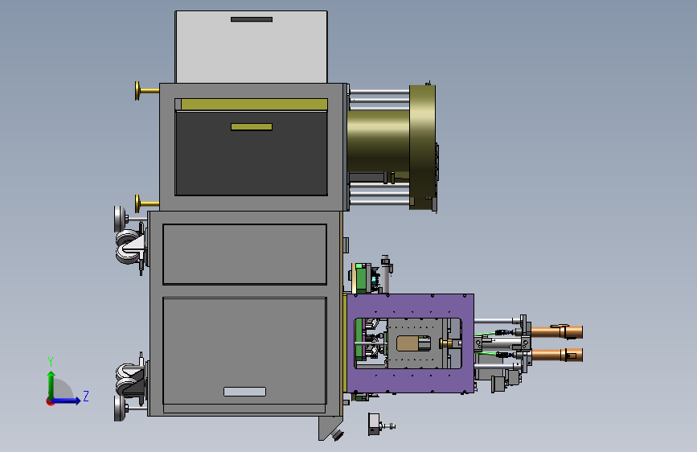The image size is (697, 452).
Task: Select the upper caster wheel on the left side
Action: coord(129,247)
